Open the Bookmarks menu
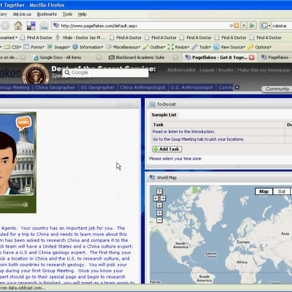 click(x=47, y=14)
